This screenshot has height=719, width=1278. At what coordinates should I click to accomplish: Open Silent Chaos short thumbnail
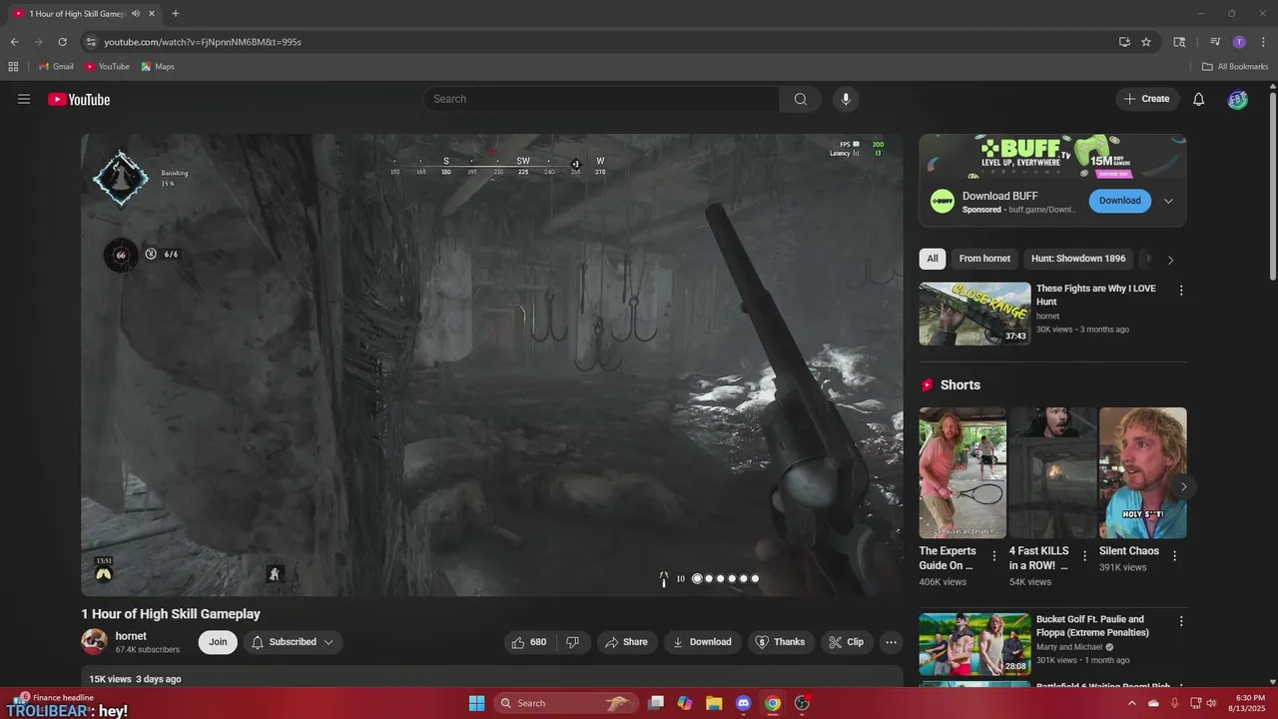pyautogui.click(x=1143, y=472)
